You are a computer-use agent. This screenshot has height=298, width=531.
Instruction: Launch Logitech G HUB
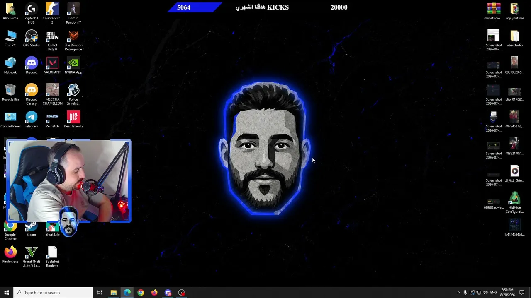[31, 14]
